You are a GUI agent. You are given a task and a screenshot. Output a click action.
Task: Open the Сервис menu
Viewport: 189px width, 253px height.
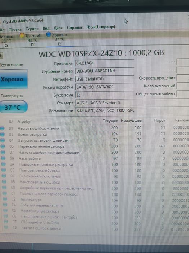pos(32,29)
